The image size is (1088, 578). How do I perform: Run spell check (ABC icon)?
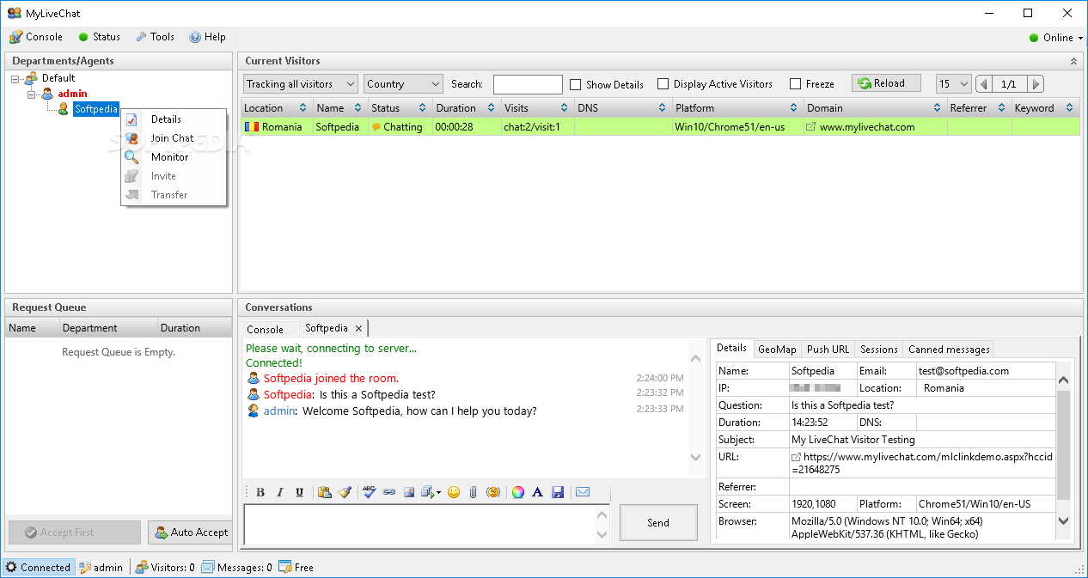click(x=370, y=492)
